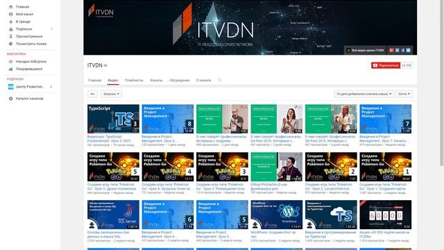Click the Facebook icon on the banner
444x250 pixels.
click(x=402, y=50)
